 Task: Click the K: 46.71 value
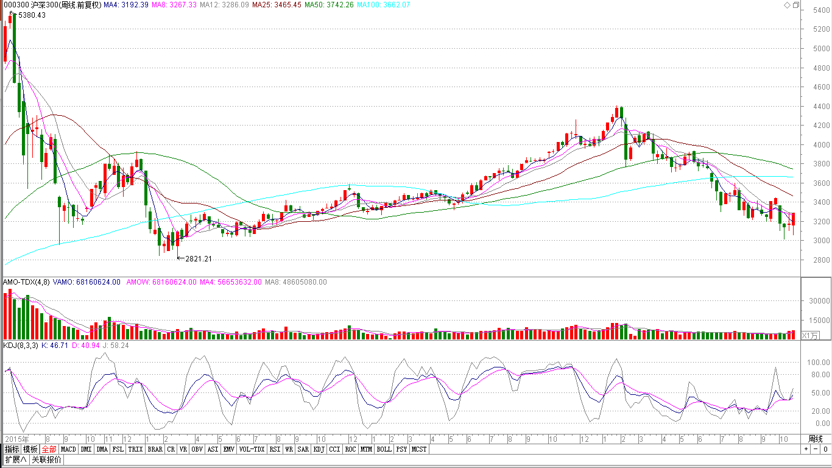(x=54, y=345)
